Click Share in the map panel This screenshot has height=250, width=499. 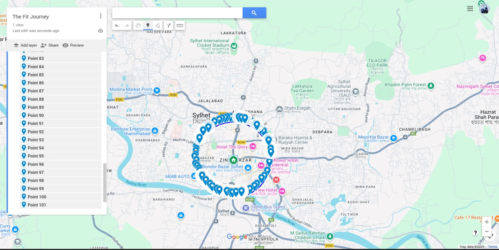point(50,45)
